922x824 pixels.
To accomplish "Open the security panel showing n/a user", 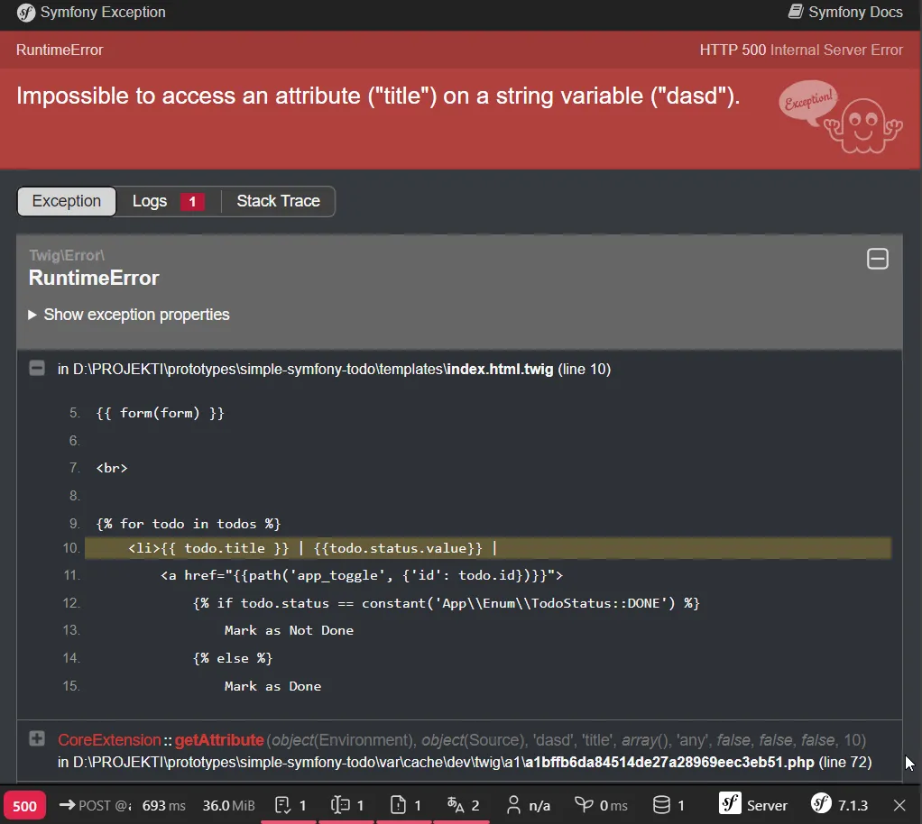I will coord(528,805).
